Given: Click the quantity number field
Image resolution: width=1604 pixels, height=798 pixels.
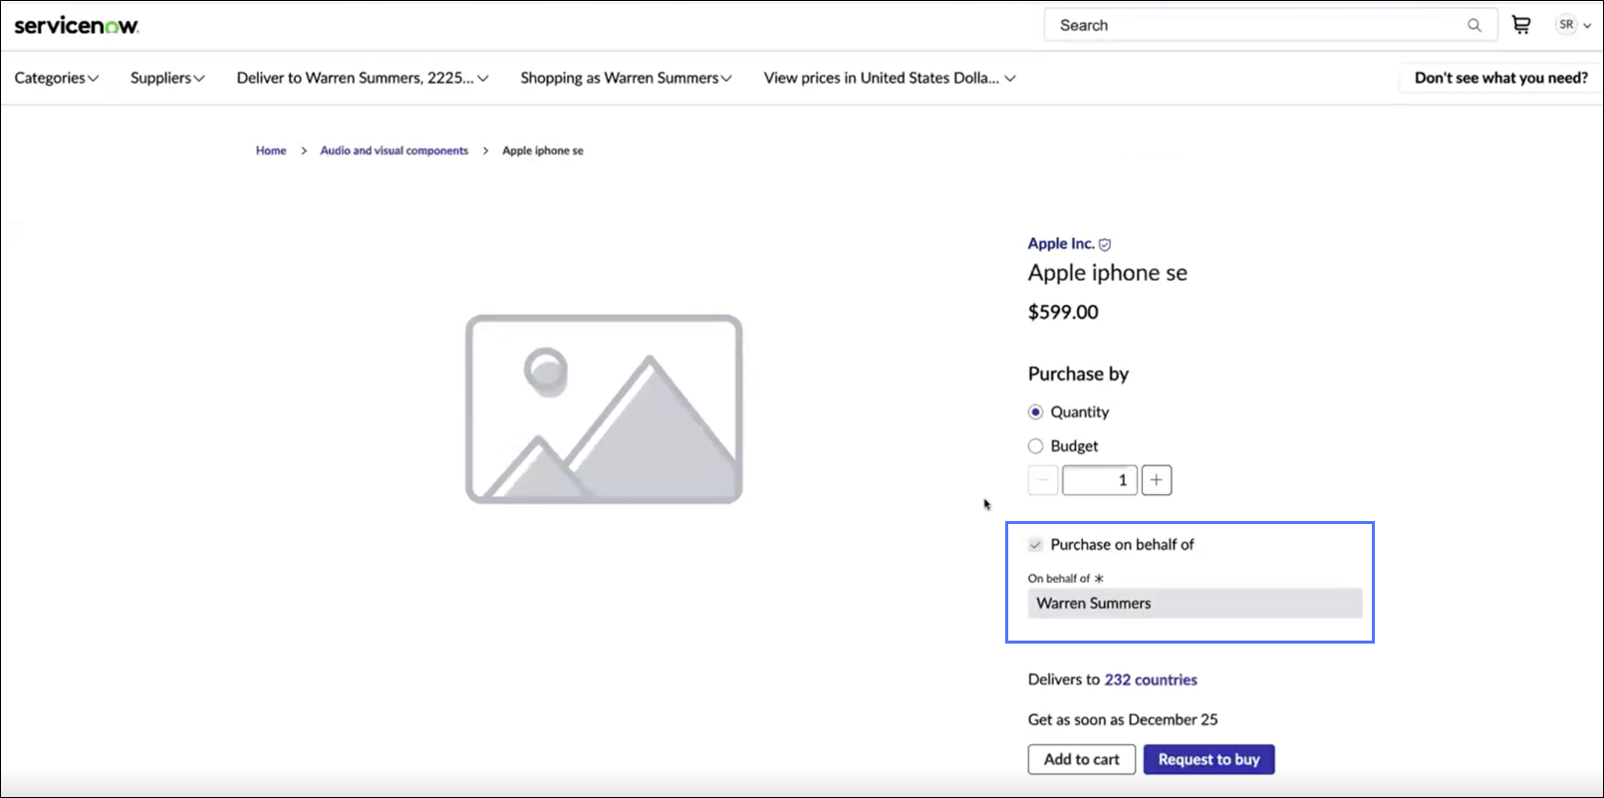Looking at the screenshot, I should (1099, 480).
